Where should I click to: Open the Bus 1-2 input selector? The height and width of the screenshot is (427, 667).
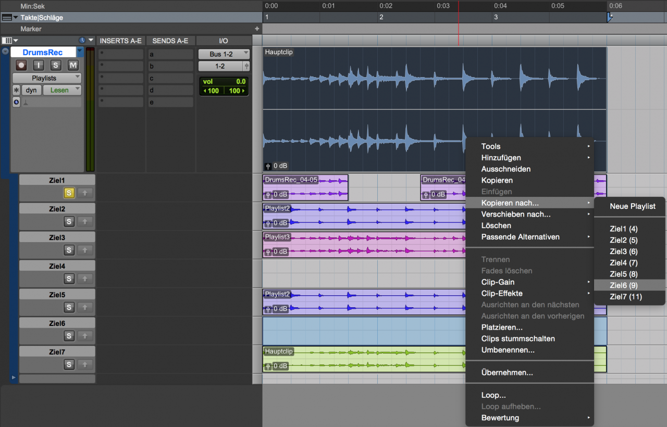tap(224, 54)
